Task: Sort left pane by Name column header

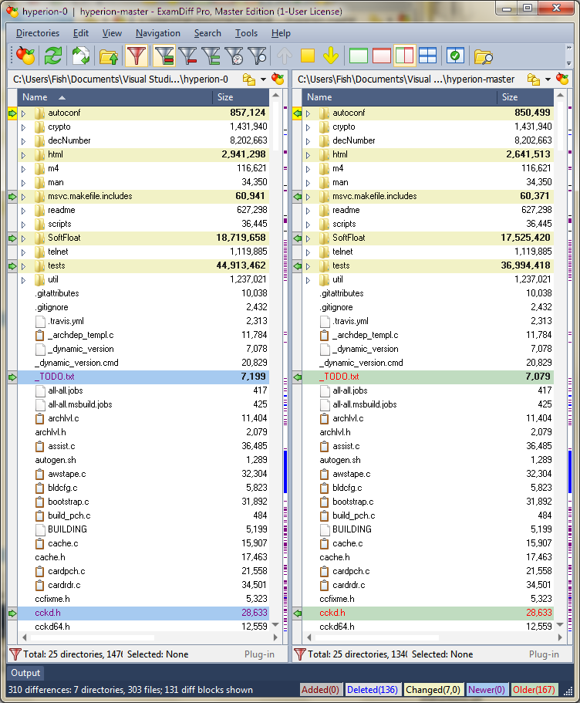Action: click(x=114, y=96)
